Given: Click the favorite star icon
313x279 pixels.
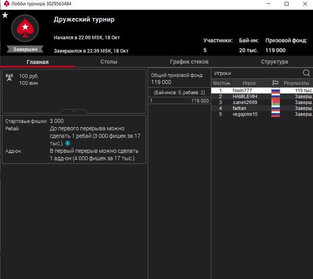Looking at the screenshot, I should click(5, 15).
